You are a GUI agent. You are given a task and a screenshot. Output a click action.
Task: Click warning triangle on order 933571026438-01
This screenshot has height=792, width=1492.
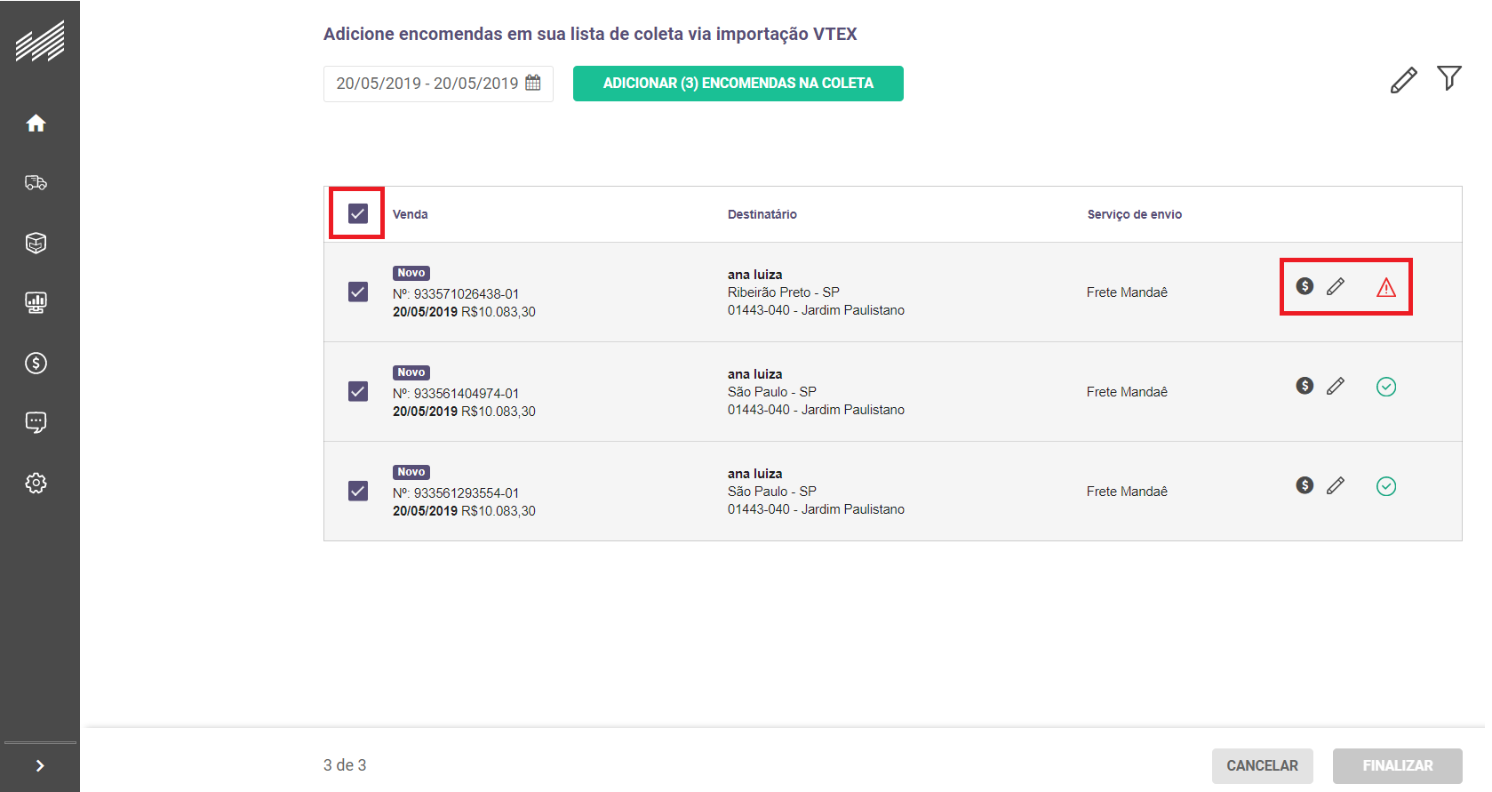[1385, 287]
